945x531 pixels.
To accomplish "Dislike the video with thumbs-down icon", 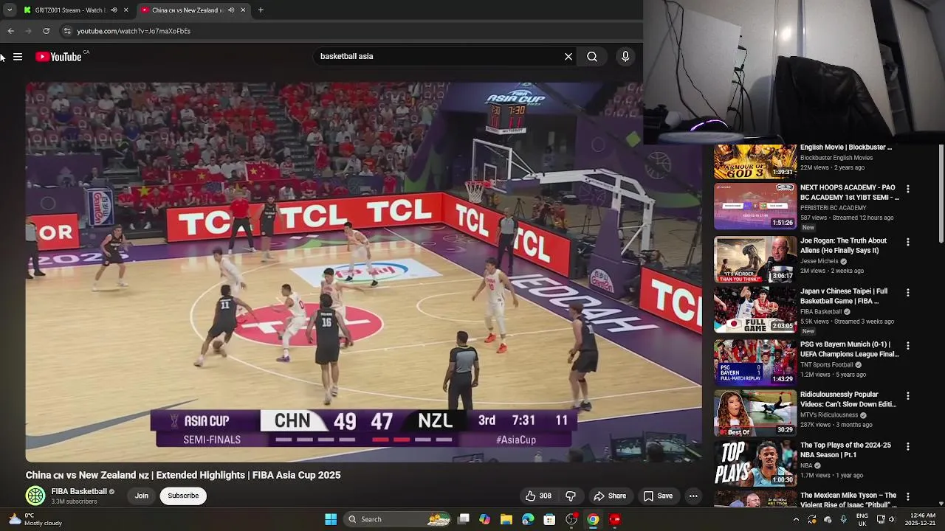I will pos(571,496).
